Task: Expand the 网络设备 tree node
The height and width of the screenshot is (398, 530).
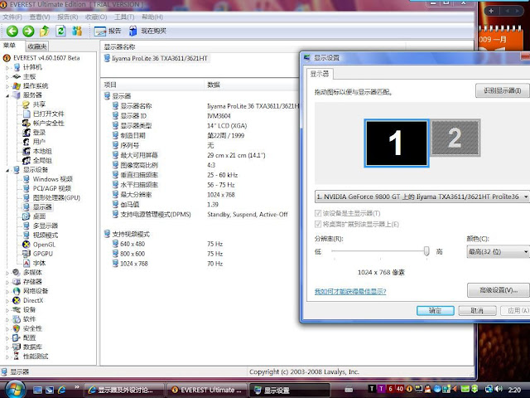Action: tap(7, 291)
